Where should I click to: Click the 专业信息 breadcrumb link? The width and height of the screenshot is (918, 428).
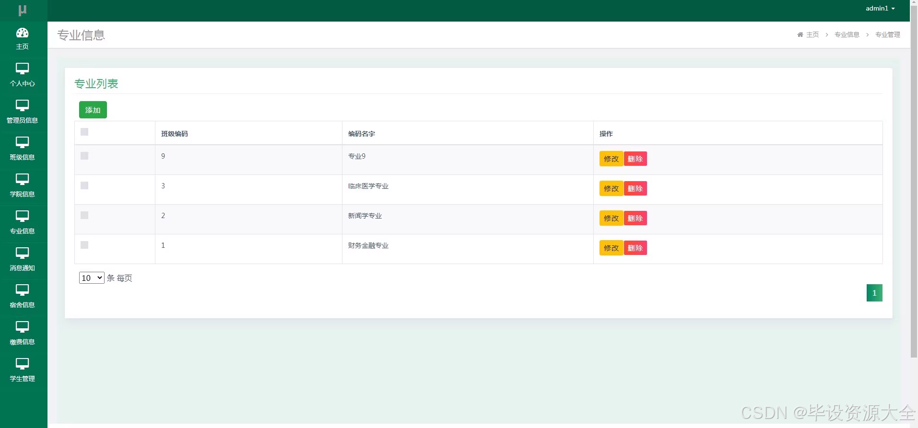click(x=847, y=35)
